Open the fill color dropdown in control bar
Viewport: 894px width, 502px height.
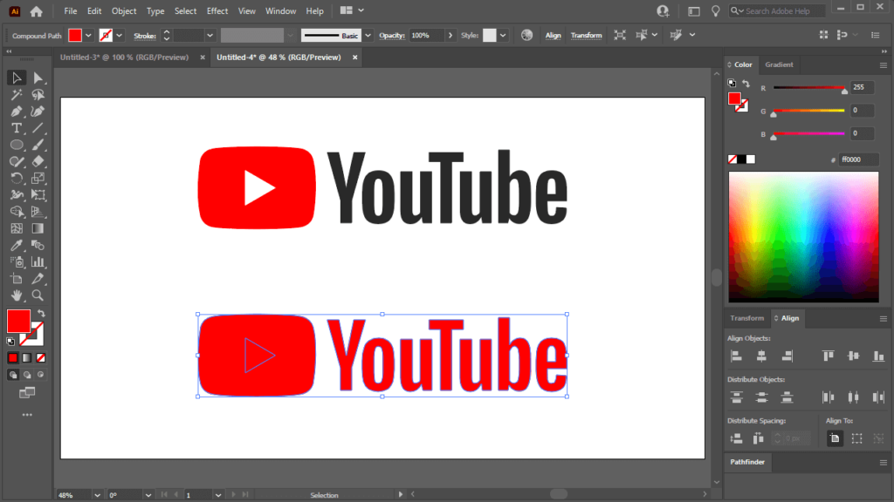[89, 36]
